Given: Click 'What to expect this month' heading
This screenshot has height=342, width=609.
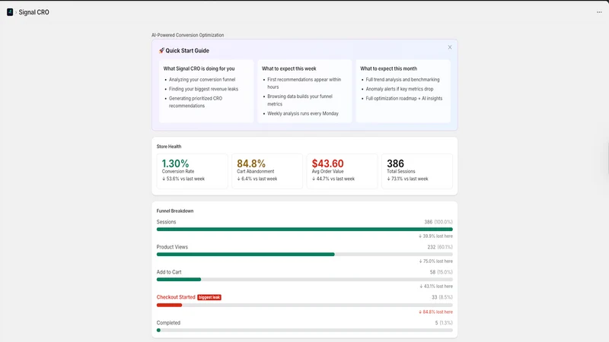Looking at the screenshot, I should (388, 68).
